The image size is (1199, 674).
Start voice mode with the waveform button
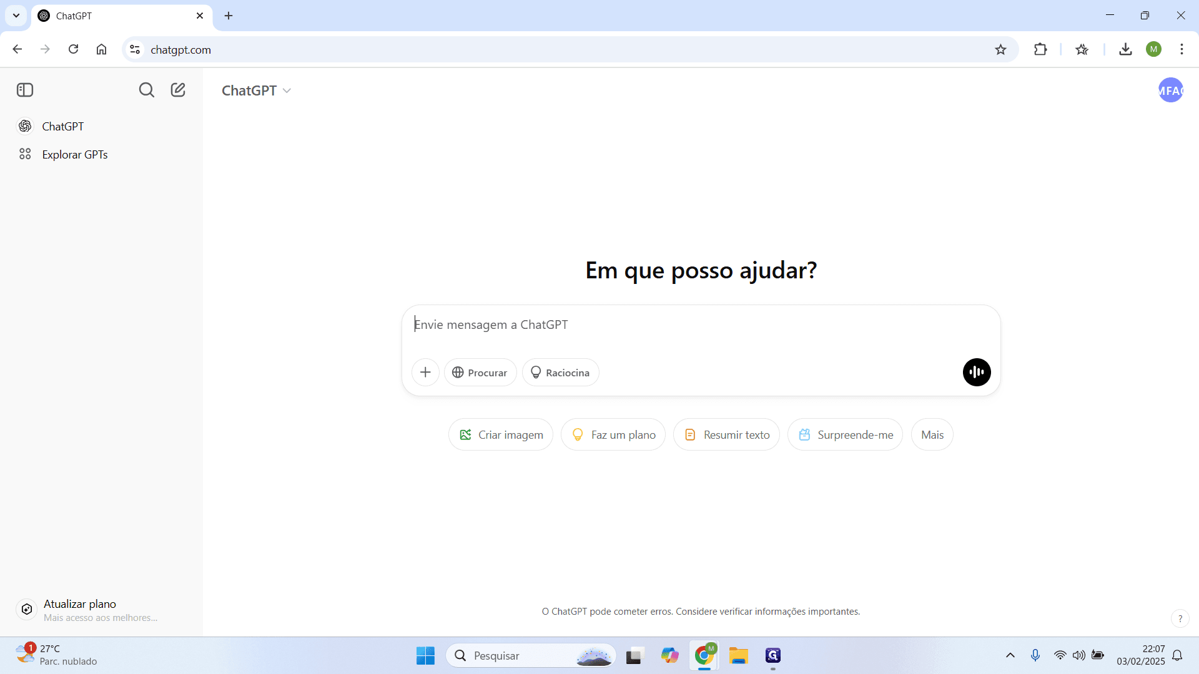tap(977, 373)
